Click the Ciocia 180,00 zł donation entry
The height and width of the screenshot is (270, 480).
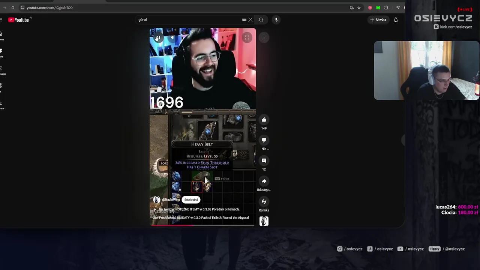(459, 213)
